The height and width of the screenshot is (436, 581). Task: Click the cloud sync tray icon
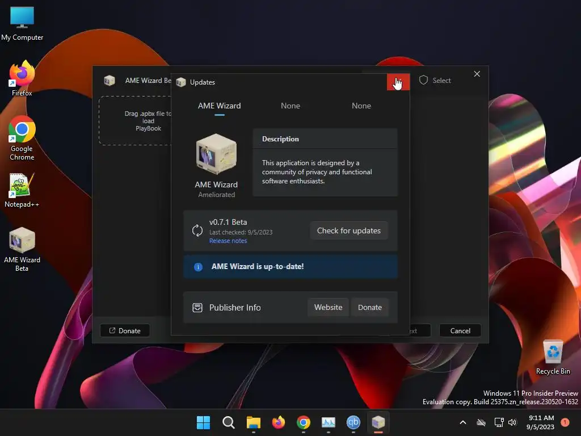pyautogui.click(x=481, y=422)
